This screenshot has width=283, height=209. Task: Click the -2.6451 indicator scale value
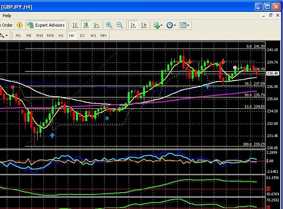pos(272,171)
